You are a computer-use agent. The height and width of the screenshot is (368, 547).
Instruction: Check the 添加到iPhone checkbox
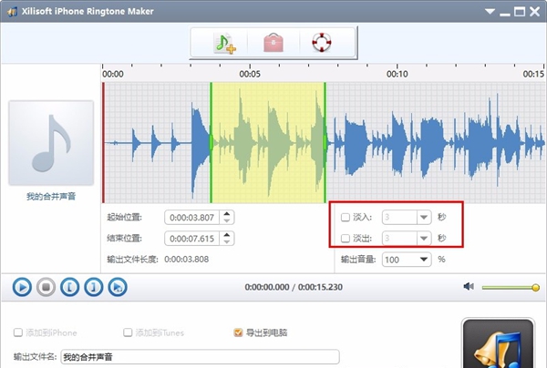tap(18, 332)
